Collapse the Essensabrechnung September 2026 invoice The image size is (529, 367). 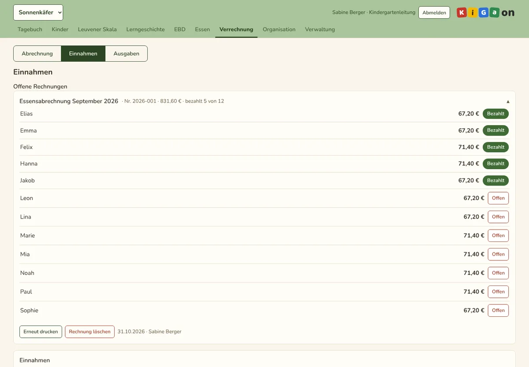click(508, 101)
